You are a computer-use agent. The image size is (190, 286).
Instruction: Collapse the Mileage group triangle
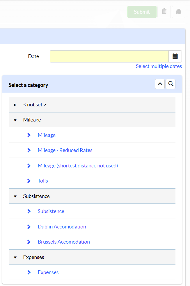[15, 120]
